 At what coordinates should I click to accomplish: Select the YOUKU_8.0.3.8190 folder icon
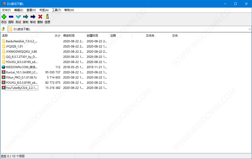[x=4, y=62]
